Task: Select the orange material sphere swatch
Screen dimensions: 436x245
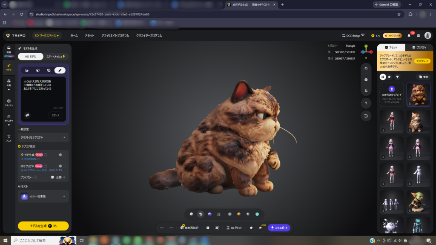Action: [x=238, y=214]
